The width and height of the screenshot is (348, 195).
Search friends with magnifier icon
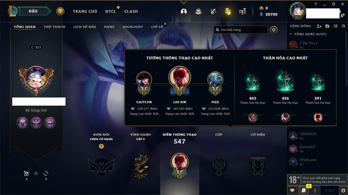click(x=344, y=26)
